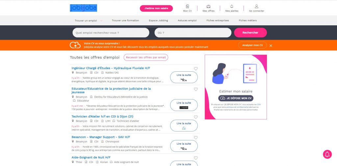Screen dimensions: 337x166
Task: Click the jobijoba logo
Action: tap(83, 8)
